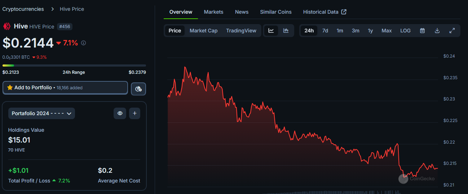This screenshot has width=468, height=194.
Task: Select the 24h time range
Action: 309,31
